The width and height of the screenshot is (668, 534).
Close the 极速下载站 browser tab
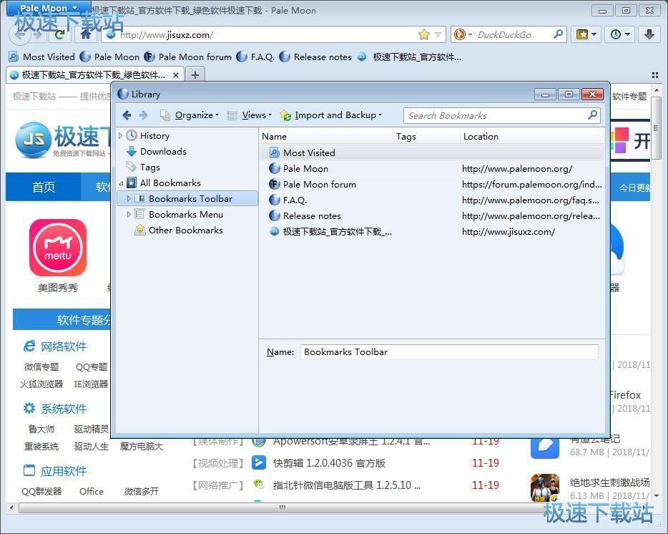tap(175, 75)
